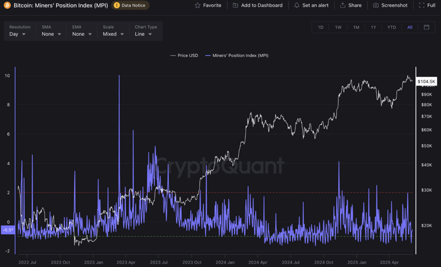This screenshot has height=267, width=441.
Task: Click Add to Dashboard text
Action: click(262, 5)
